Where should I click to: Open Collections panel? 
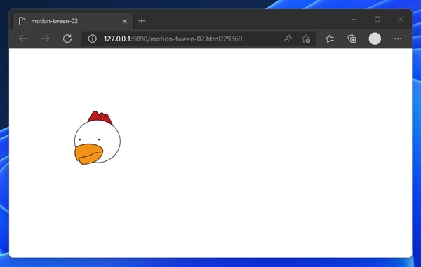coord(352,39)
